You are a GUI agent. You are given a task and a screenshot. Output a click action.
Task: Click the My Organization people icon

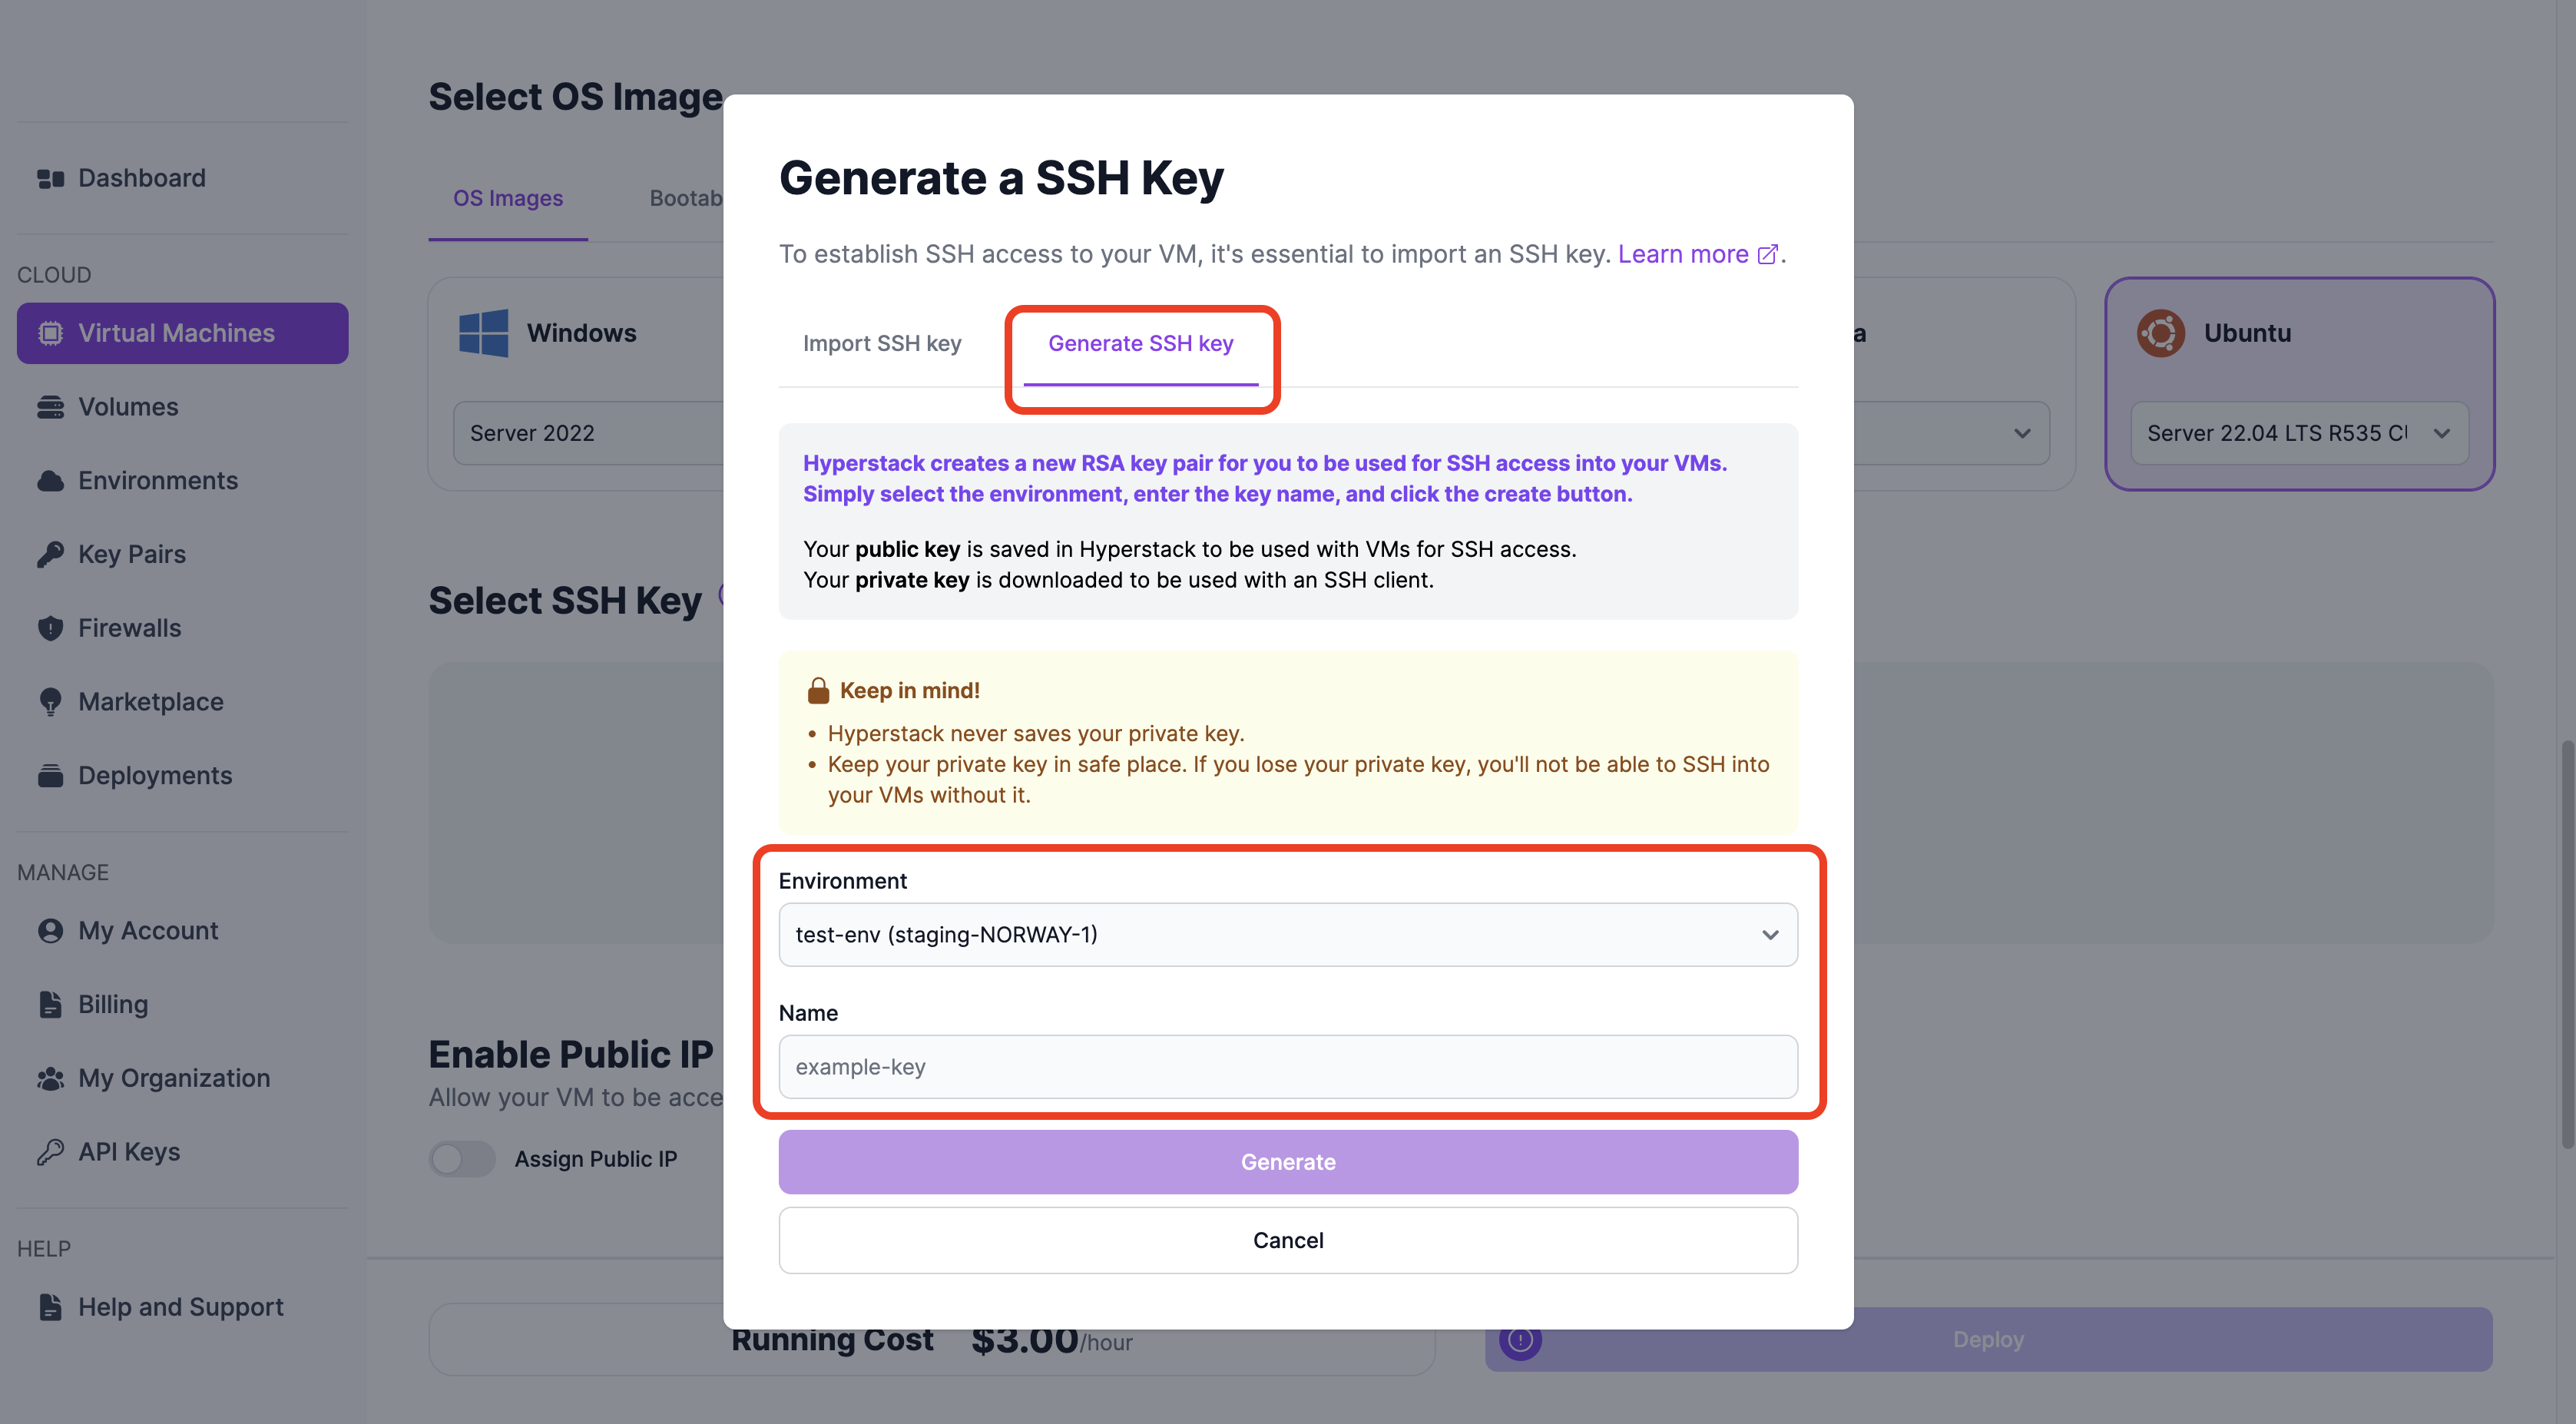click(x=50, y=1079)
